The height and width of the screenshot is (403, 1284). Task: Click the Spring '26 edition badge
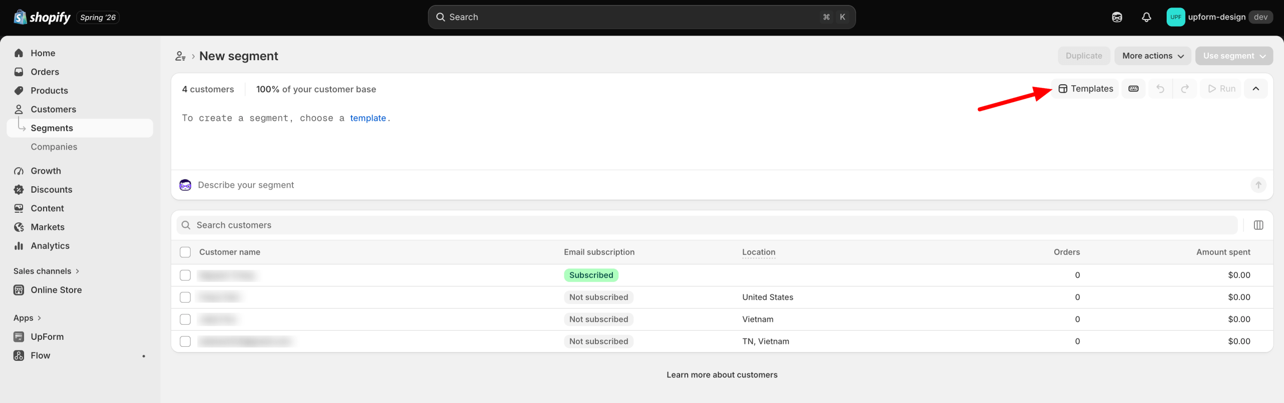[98, 18]
